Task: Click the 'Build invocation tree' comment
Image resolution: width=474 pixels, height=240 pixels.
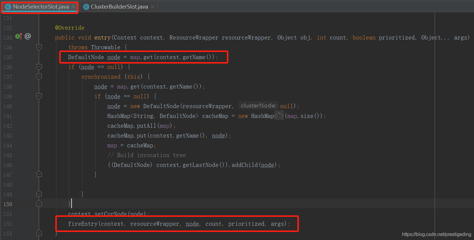Action: [147, 155]
